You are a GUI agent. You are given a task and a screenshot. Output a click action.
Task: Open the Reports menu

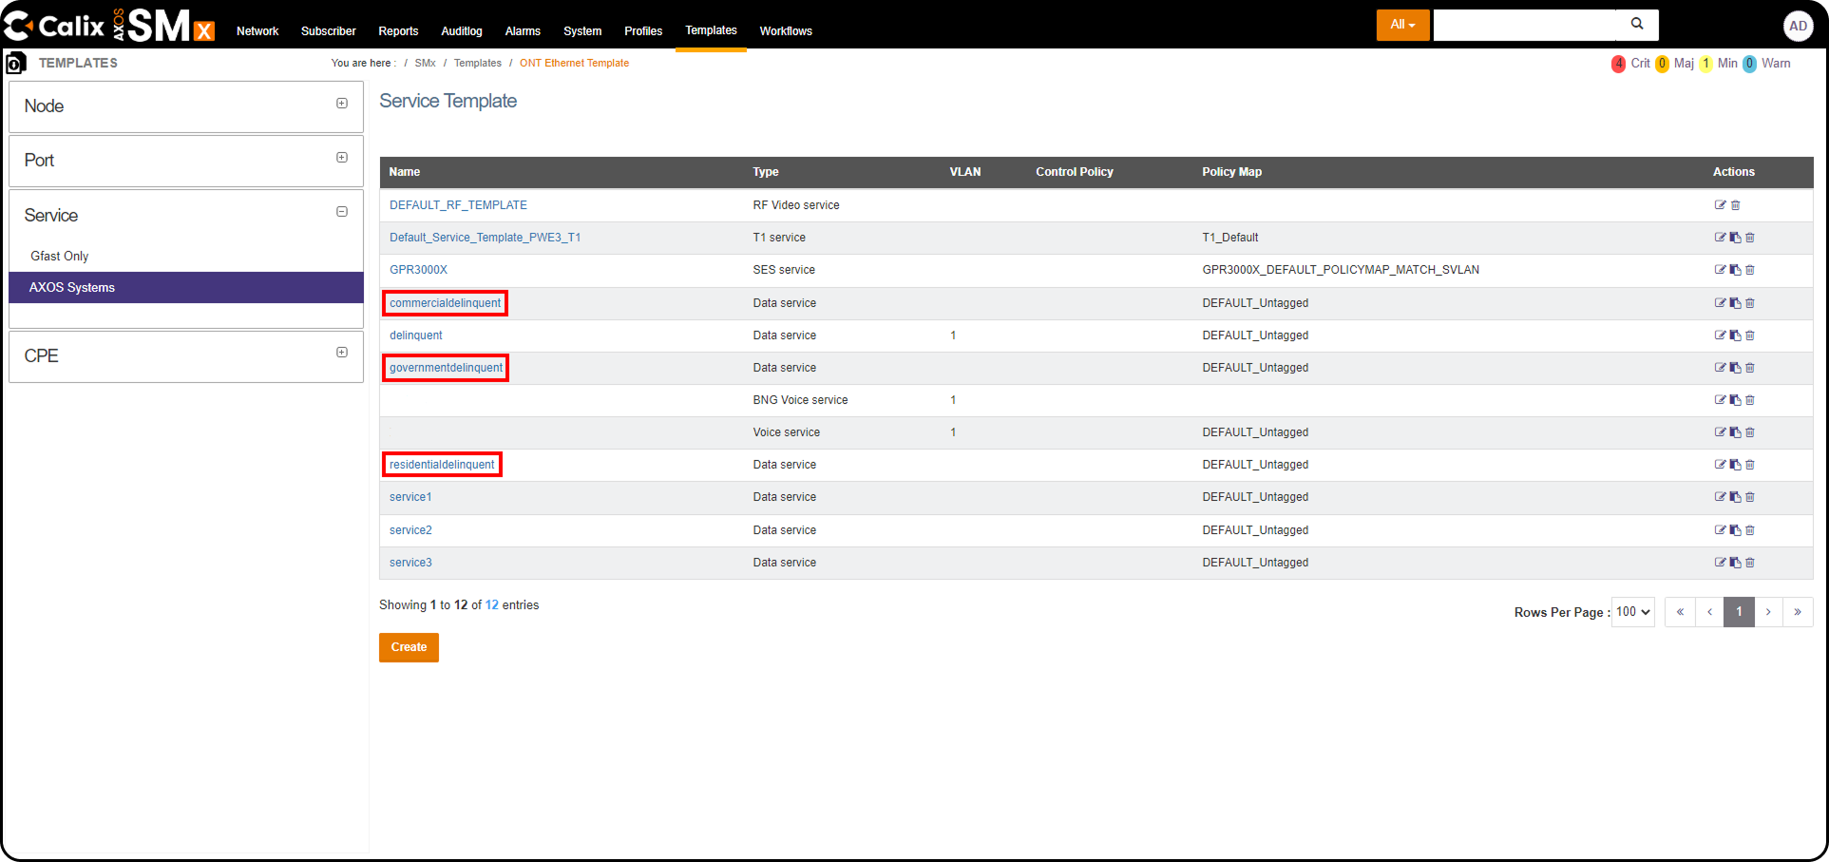398,31
